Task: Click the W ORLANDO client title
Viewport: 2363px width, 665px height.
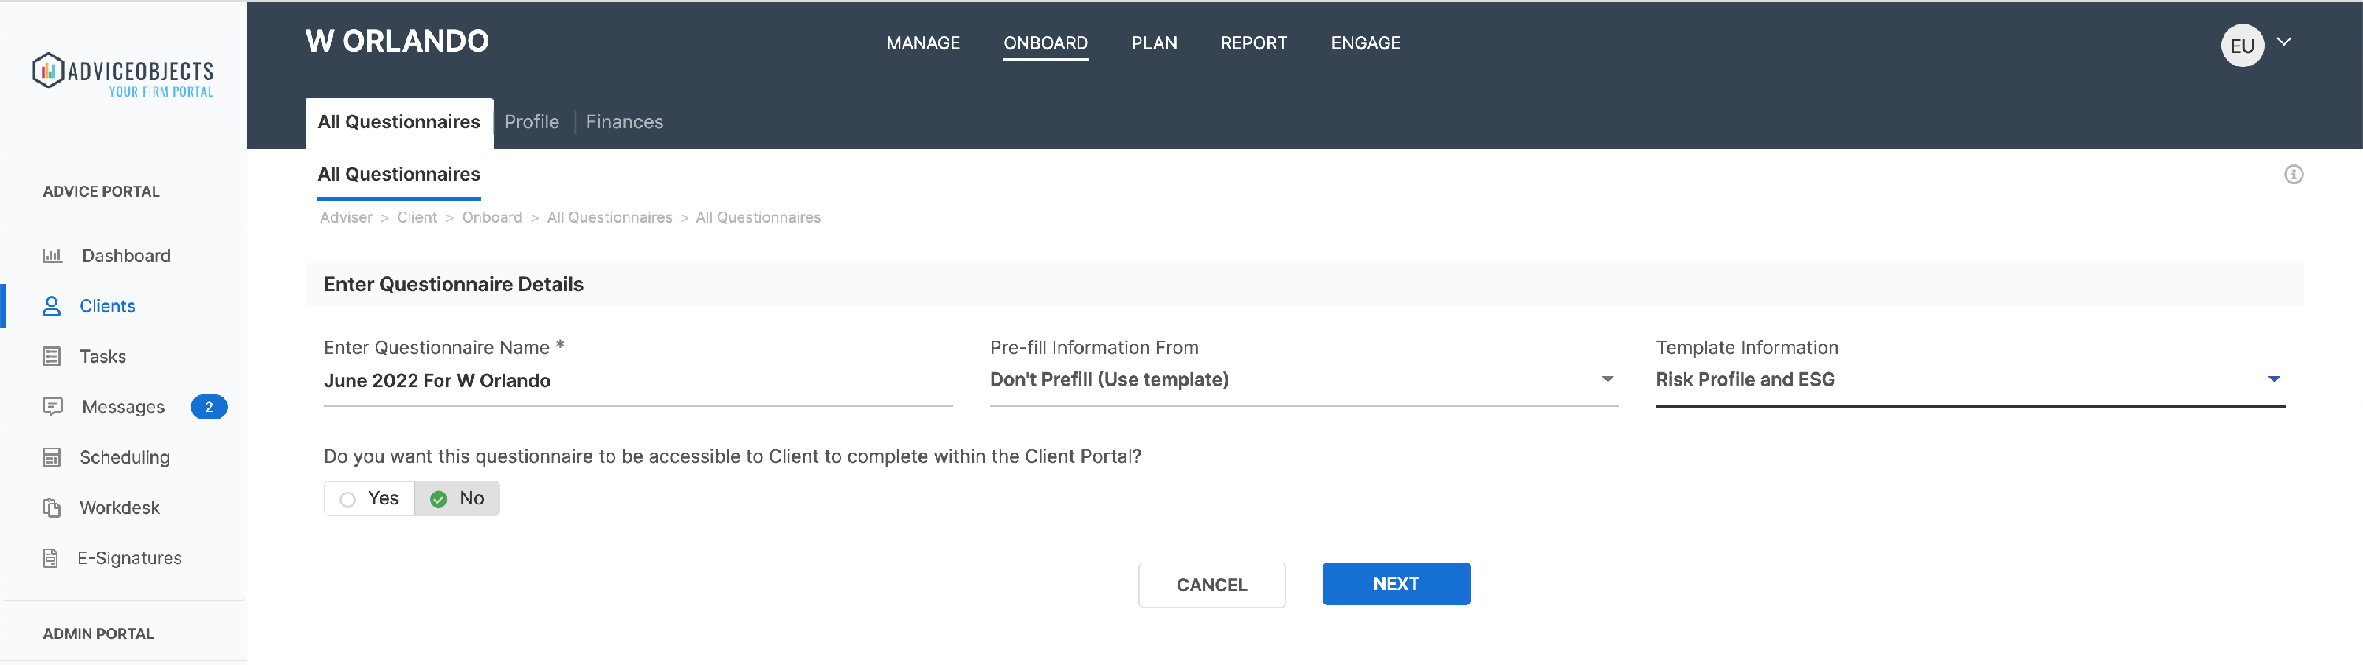Action: tap(397, 41)
